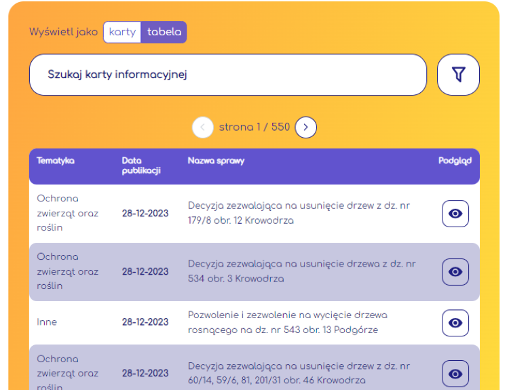
Task: Switch display to karty view
Action: pyautogui.click(x=122, y=32)
